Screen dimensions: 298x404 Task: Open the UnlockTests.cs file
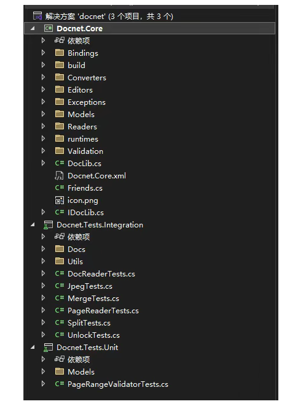(93, 335)
